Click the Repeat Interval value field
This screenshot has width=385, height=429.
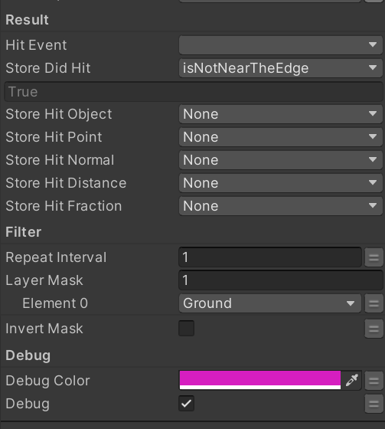270,257
